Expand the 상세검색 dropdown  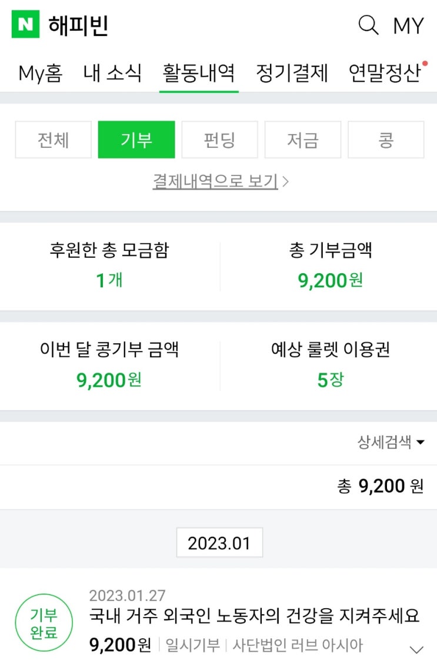pos(391,443)
